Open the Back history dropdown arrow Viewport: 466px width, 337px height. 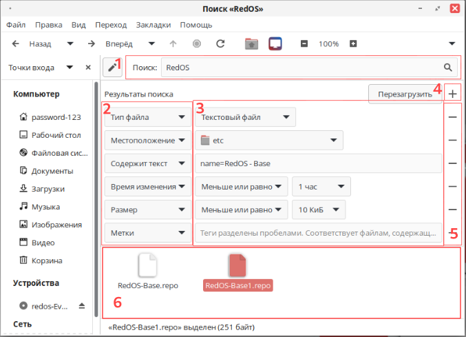point(70,44)
